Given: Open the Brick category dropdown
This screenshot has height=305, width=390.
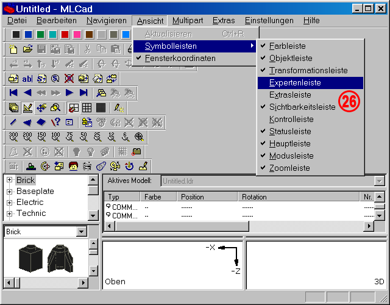Looking at the screenshot, I should (x=81, y=232).
